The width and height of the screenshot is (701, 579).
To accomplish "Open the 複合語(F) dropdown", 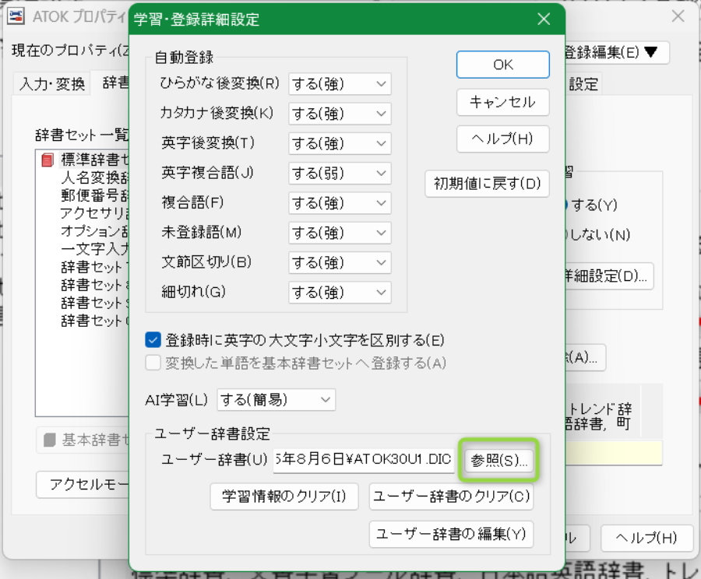I will tap(340, 203).
